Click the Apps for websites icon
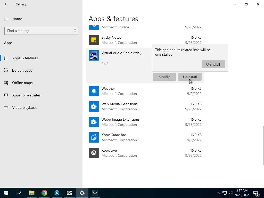This screenshot has width=264, height=198. 6,95
